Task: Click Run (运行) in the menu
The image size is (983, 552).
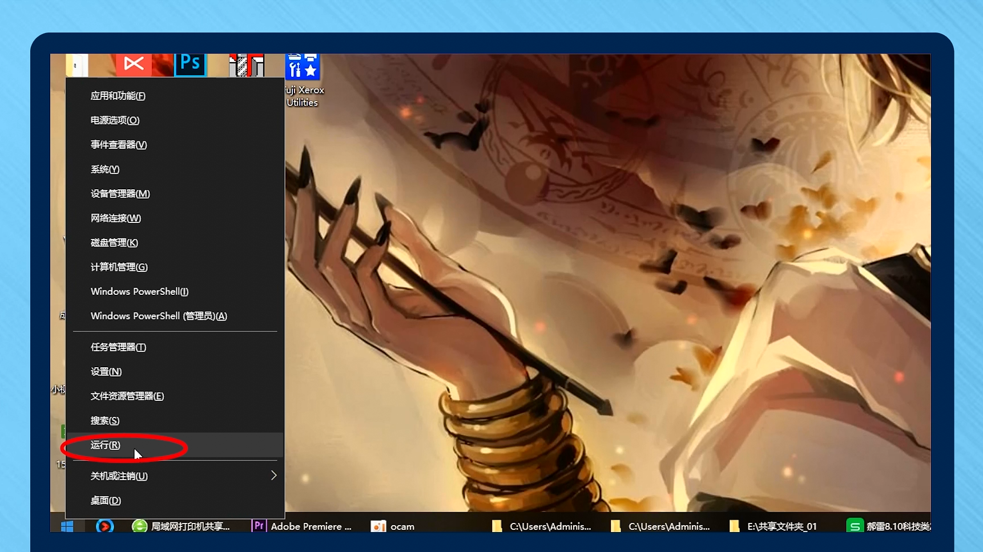Action: [175, 445]
